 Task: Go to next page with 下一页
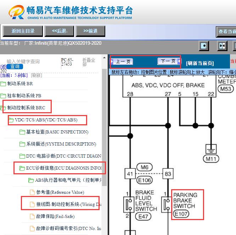click(169, 61)
